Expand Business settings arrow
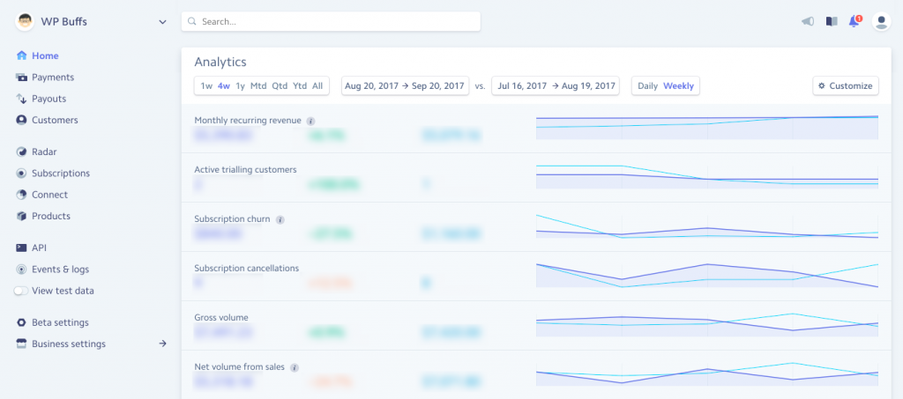This screenshot has width=903, height=399. coord(162,344)
